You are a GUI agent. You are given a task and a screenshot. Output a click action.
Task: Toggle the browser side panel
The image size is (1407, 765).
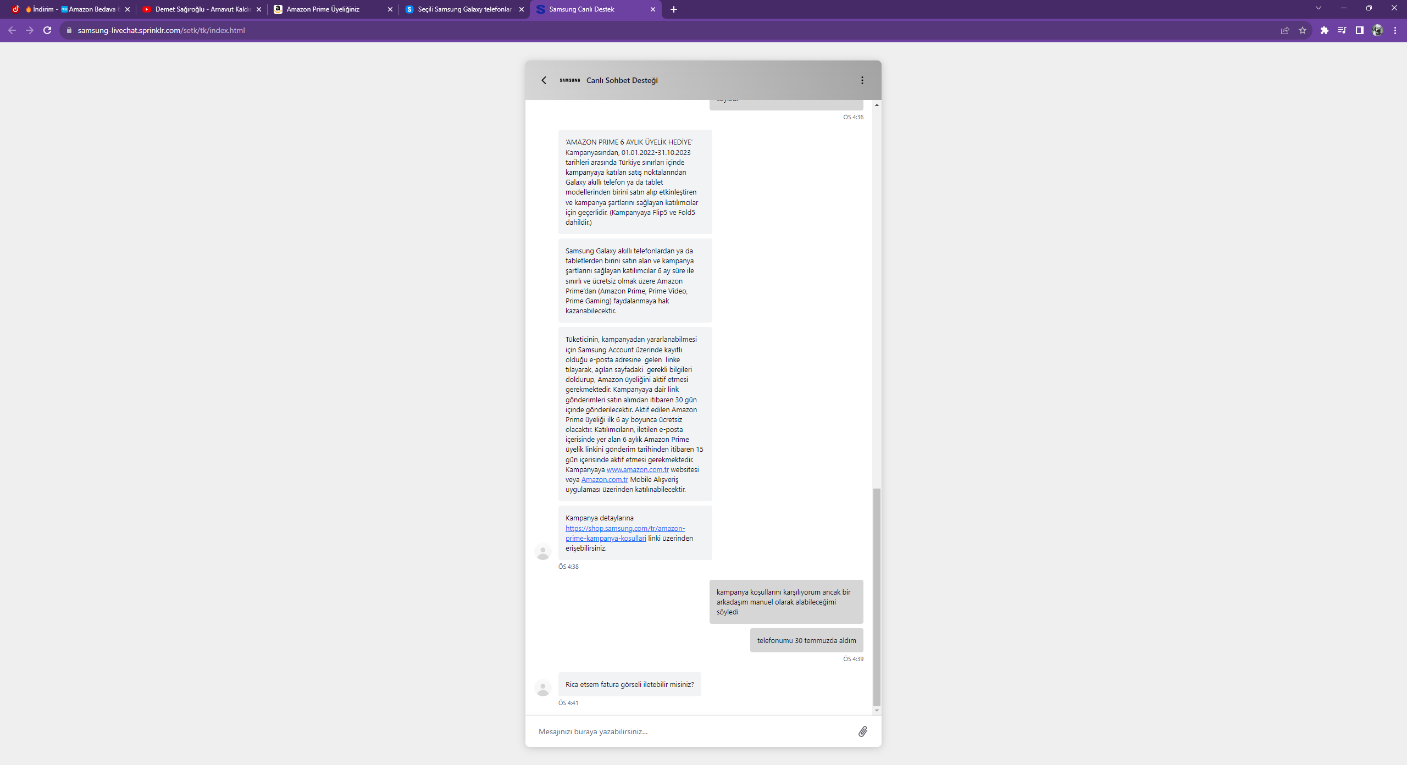(1359, 30)
